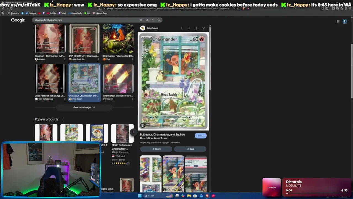Bookmark this page from address bar
This screenshot has height=199, width=353.
point(99,8)
